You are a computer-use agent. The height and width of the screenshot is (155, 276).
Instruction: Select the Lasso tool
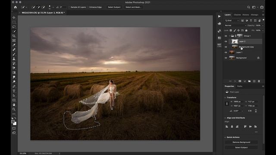[x=14, y=27]
